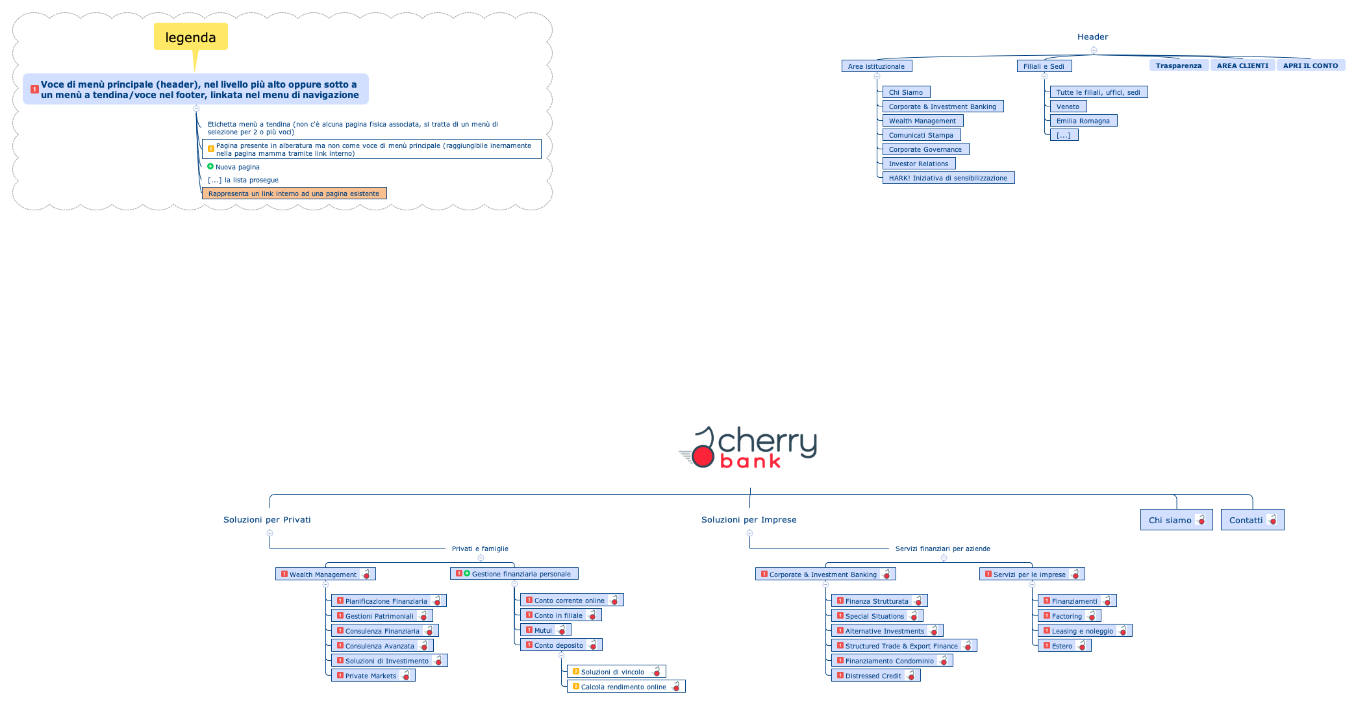The width and height of the screenshot is (1356, 703).
Task: Click cherry icon on Corporate & Investment Banking
Action: (x=887, y=574)
